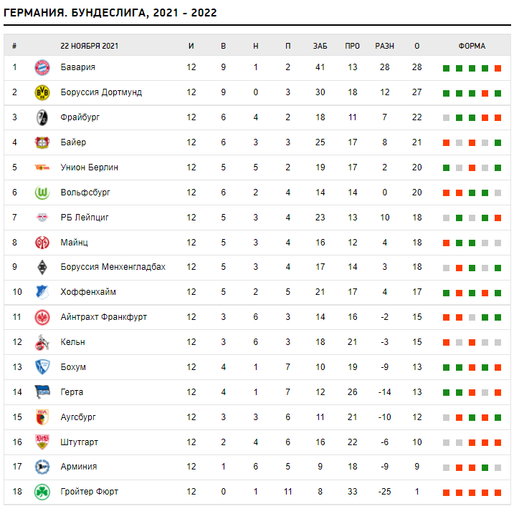Click the ФОРМА column header
Screen dimensions: 514x506
click(472, 46)
